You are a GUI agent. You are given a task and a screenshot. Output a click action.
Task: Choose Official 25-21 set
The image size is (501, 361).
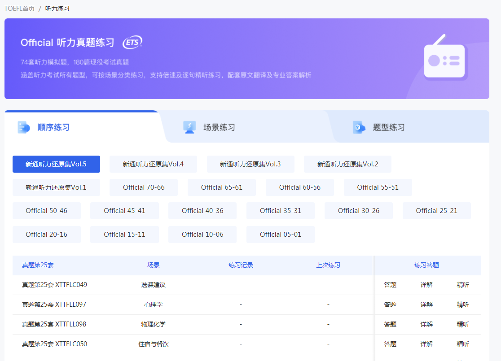436,211
